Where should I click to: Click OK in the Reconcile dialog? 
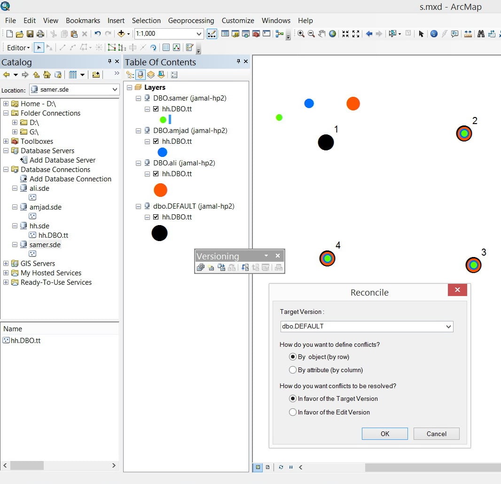pos(385,434)
